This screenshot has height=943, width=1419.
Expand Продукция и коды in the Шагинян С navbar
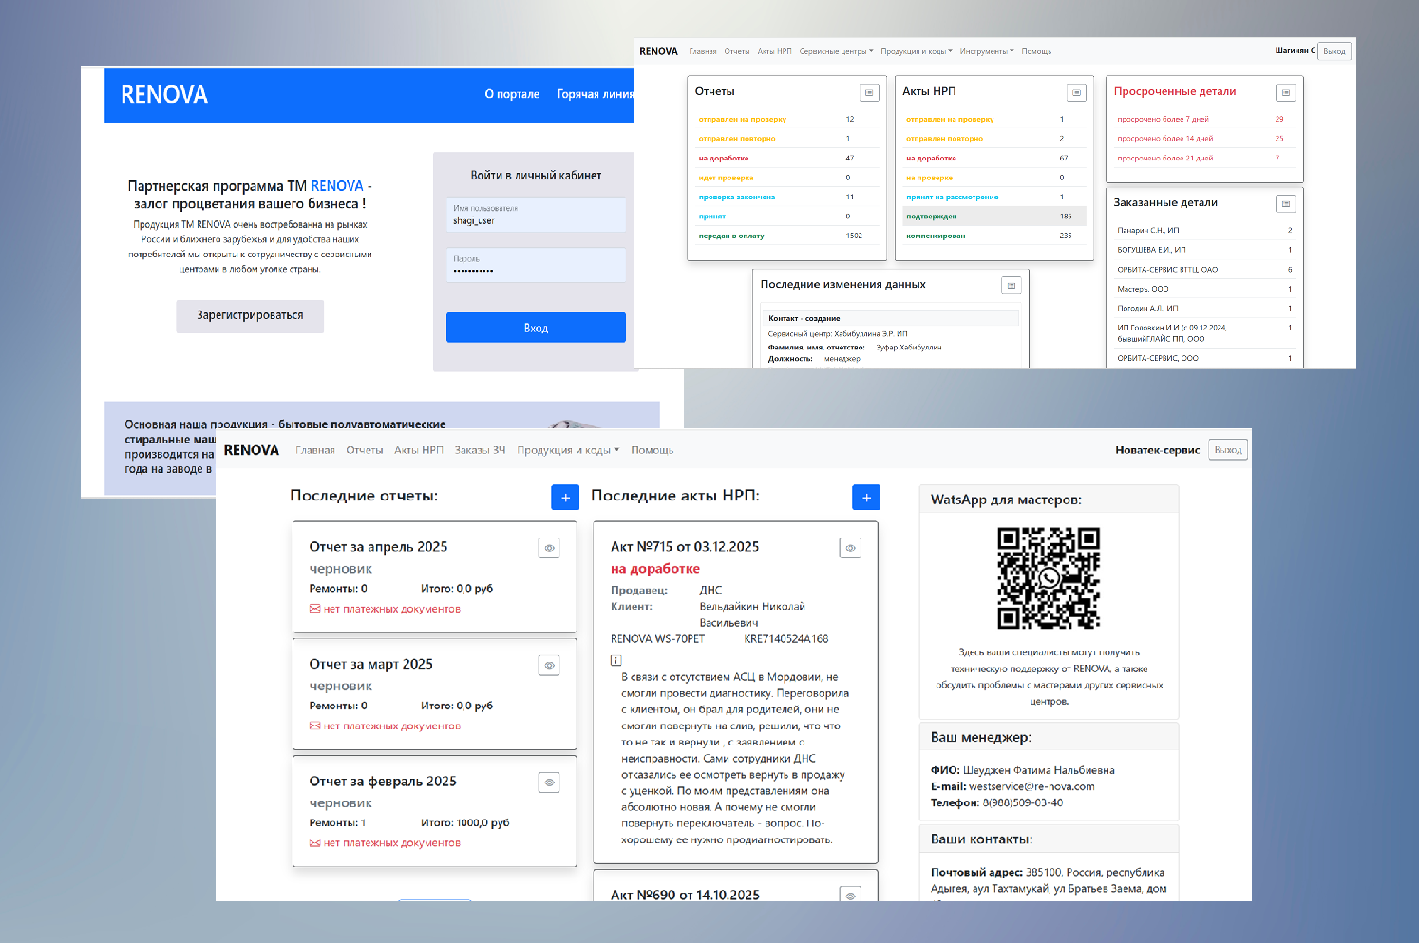(917, 51)
